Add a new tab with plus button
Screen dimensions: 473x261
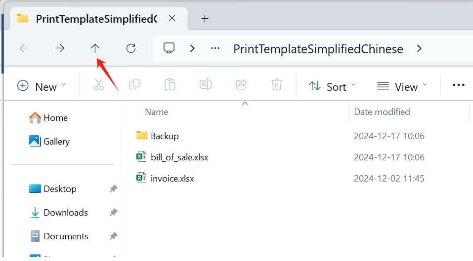(205, 19)
